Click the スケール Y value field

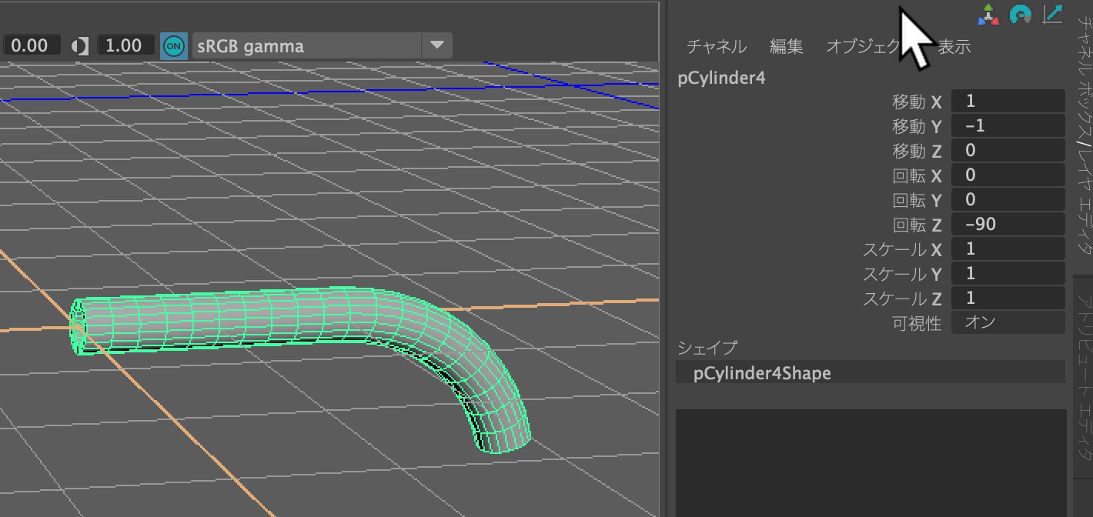tap(1008, 273)
